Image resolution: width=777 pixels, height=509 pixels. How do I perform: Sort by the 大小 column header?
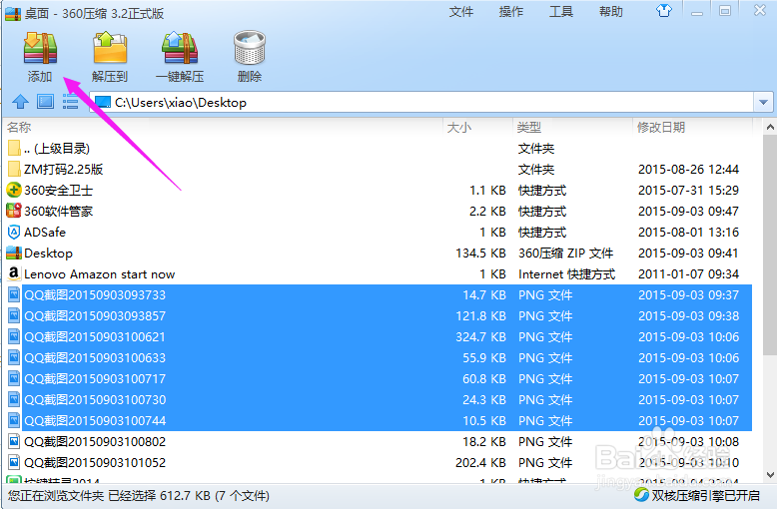458,128
